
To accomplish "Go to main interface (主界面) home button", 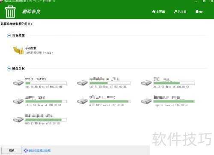I will [x=158, y=12].
